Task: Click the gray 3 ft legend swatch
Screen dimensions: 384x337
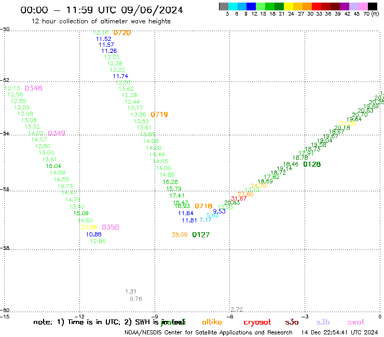Action: (x=224, y=6)
